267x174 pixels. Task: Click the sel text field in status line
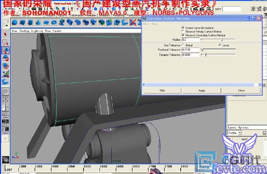tap(231, 9)
